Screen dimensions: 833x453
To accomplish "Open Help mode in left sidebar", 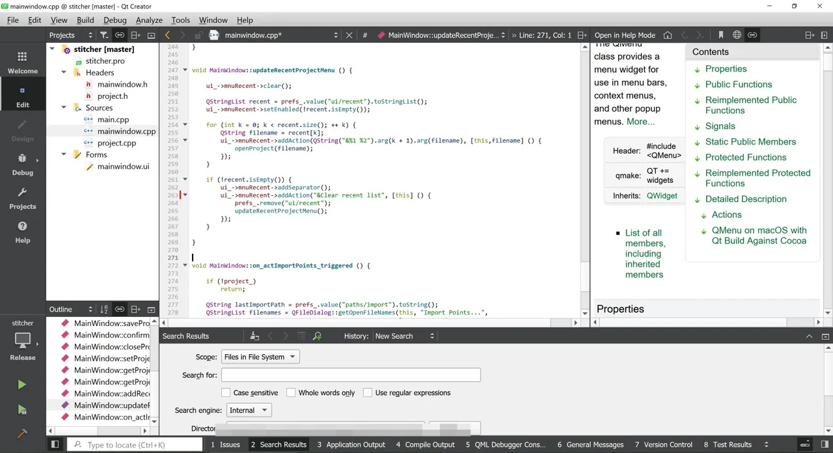I will coord(23,232).
